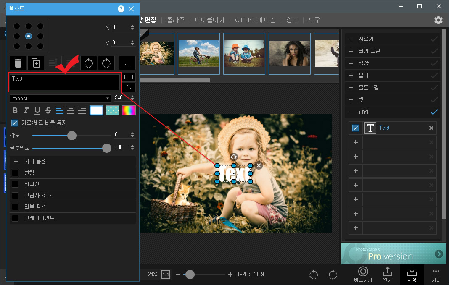This screenshot has height=285, width=449.
Task: Uncheck the Text layer visibility checkbox
Action: coord(355,128)
